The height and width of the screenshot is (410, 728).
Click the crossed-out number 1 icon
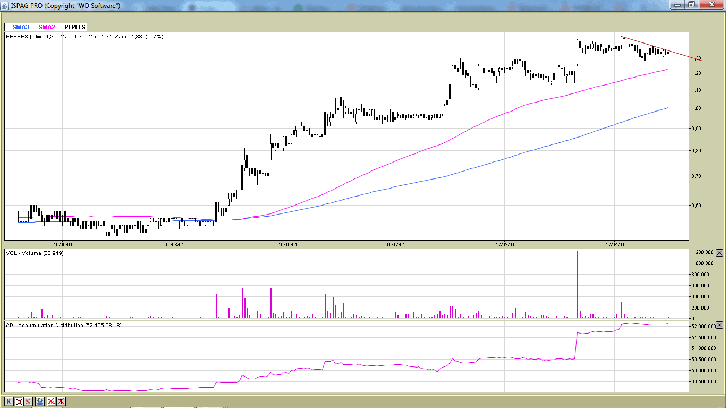(61, 402)
